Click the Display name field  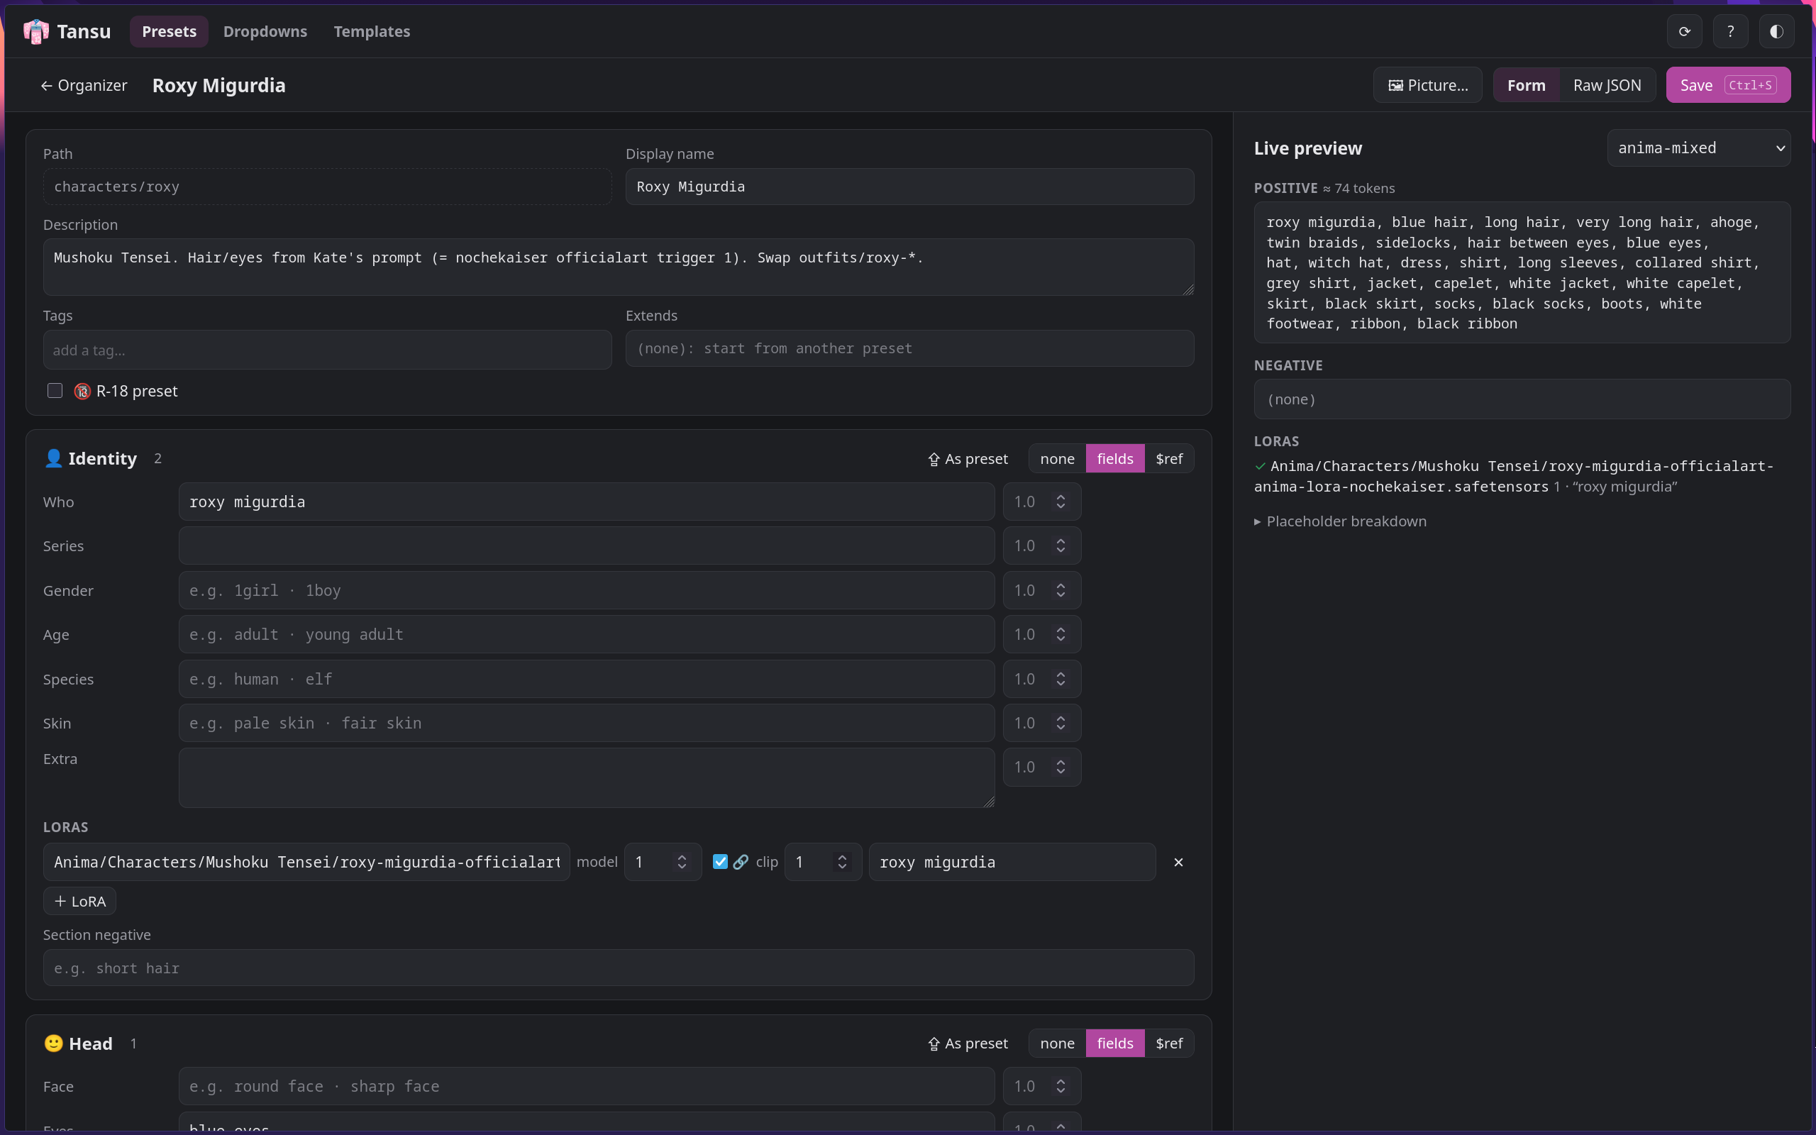click(x=909, y=186)
